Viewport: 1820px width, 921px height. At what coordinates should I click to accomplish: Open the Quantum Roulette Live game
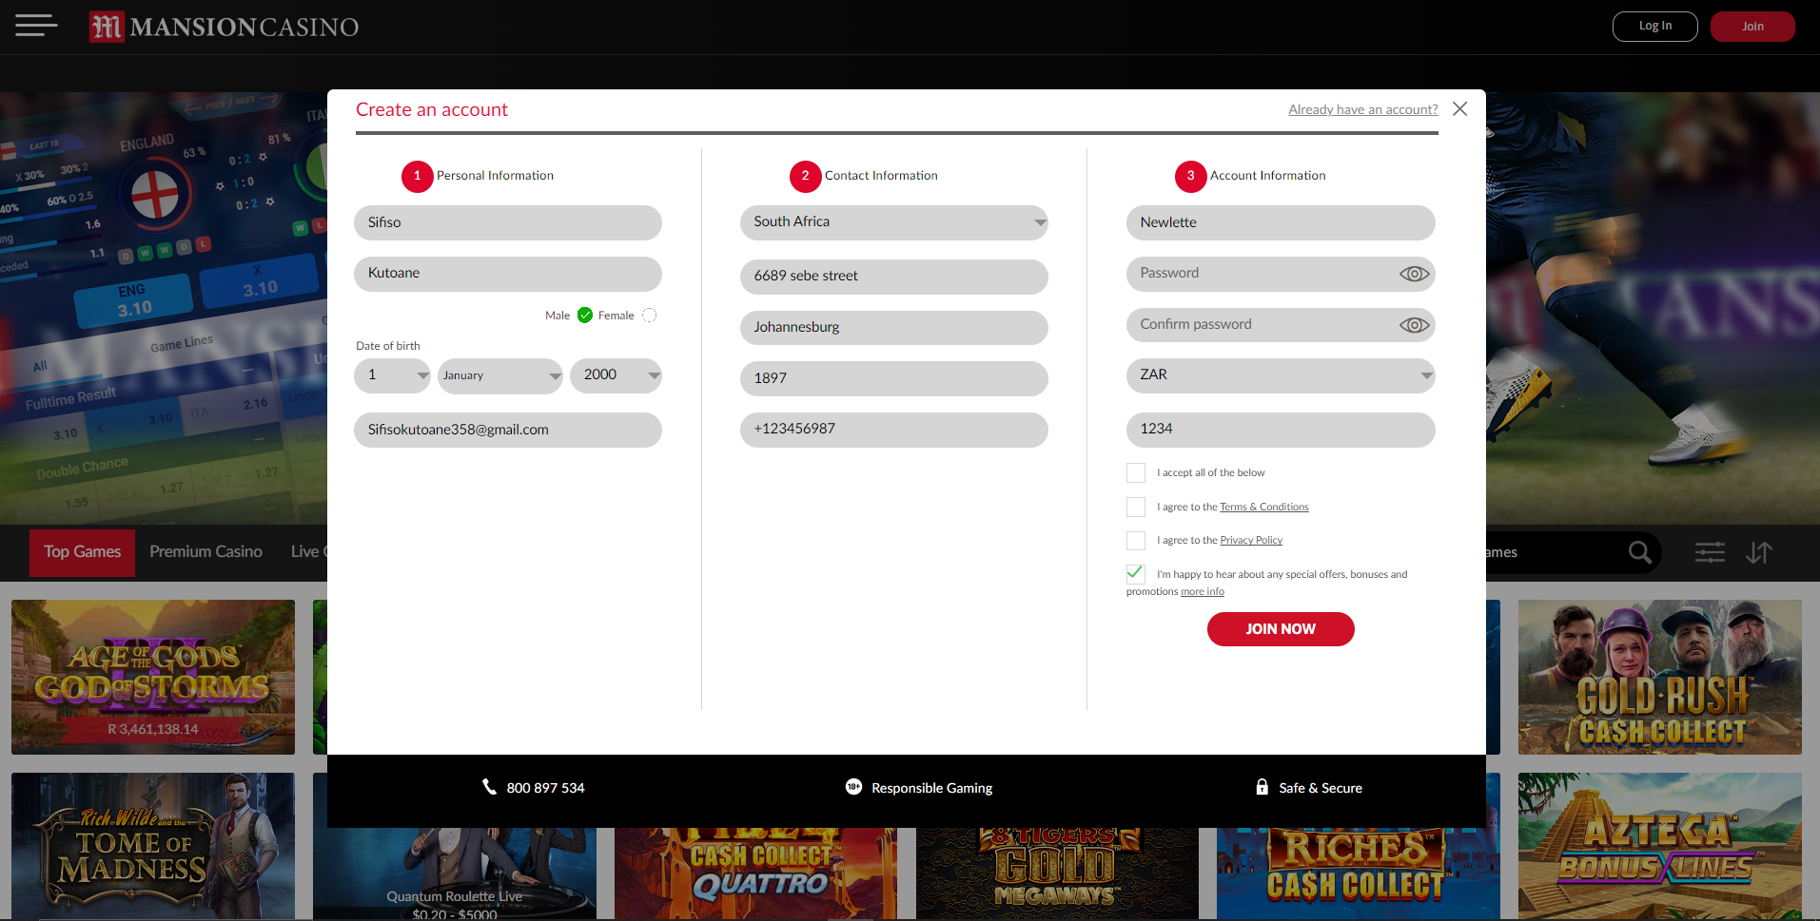tap(455, 873)
